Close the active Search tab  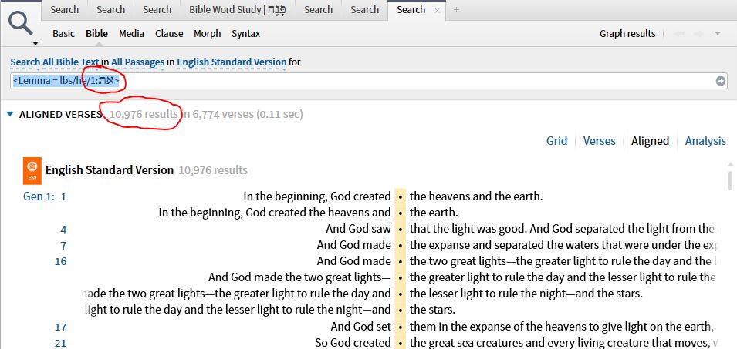point(438,10)
